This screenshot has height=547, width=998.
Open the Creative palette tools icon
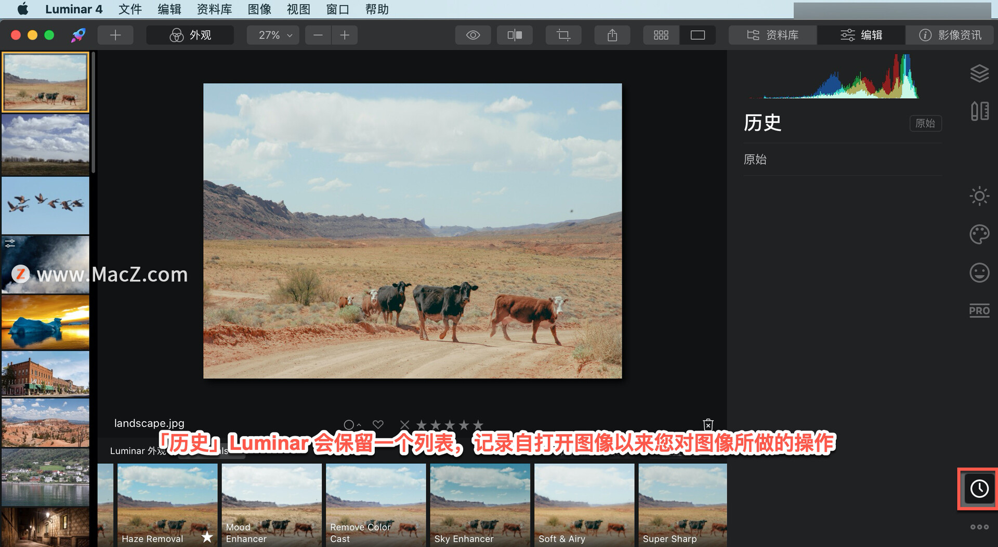pyautogui.click(x=979, y=235)
